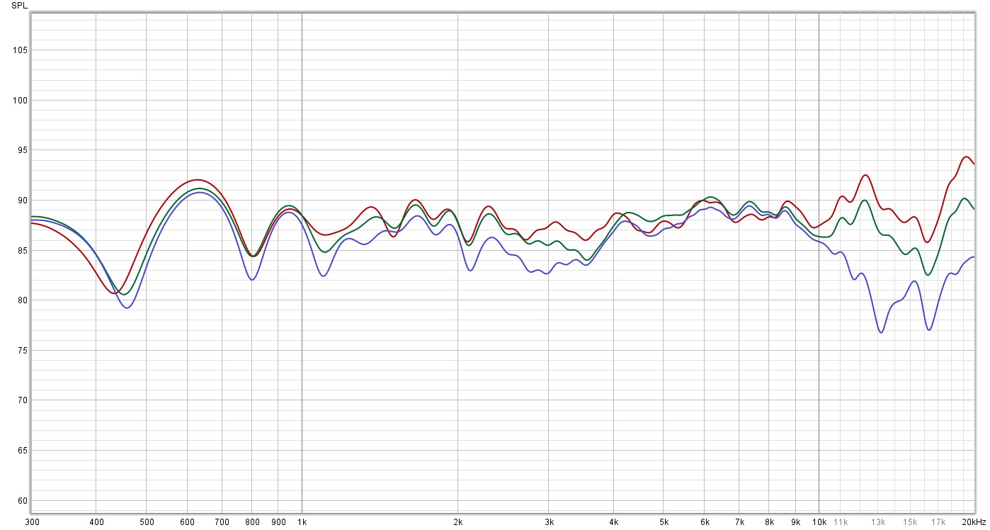Select the 1k frequency axis label

[302, 522]
